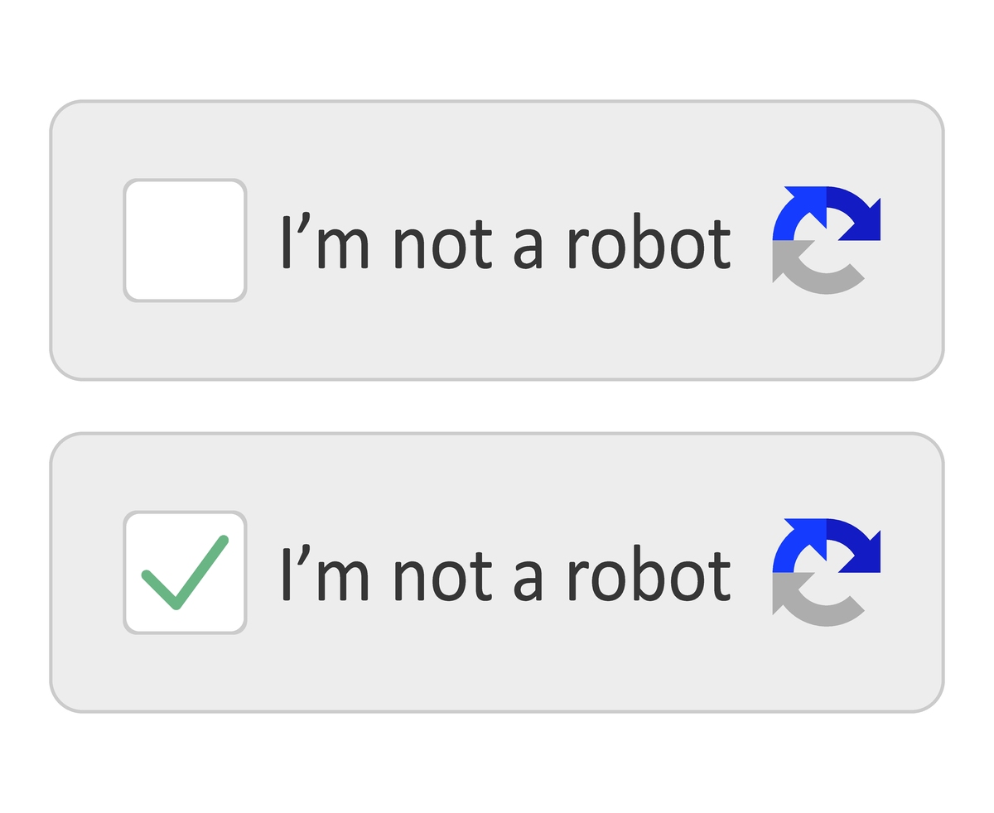Uncheck the ticked "I'm not a robot" checkbox
The image size is (994, 813).
185,572
